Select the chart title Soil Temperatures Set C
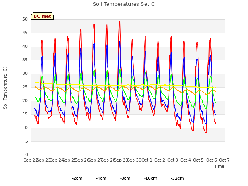This screenshot has width=248, height=186. 124,4
